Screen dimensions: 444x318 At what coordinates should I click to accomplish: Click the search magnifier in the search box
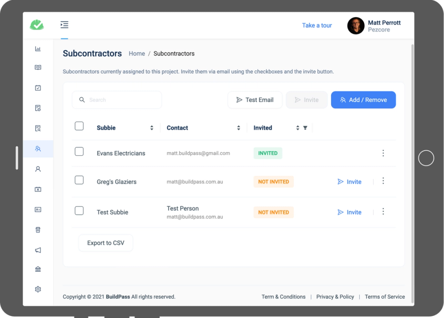point(82,99)
